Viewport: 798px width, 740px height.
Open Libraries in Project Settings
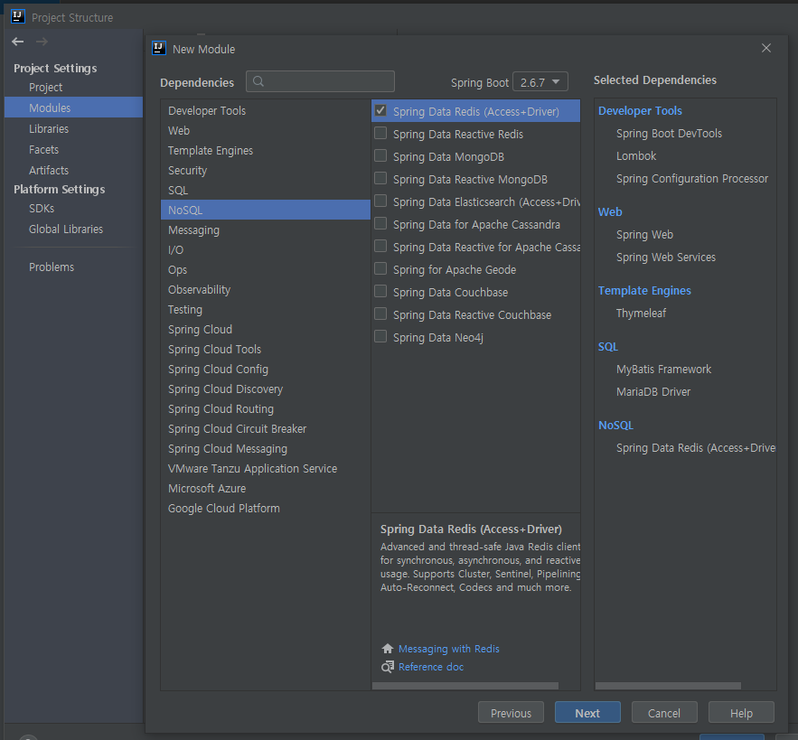(73, 128)
